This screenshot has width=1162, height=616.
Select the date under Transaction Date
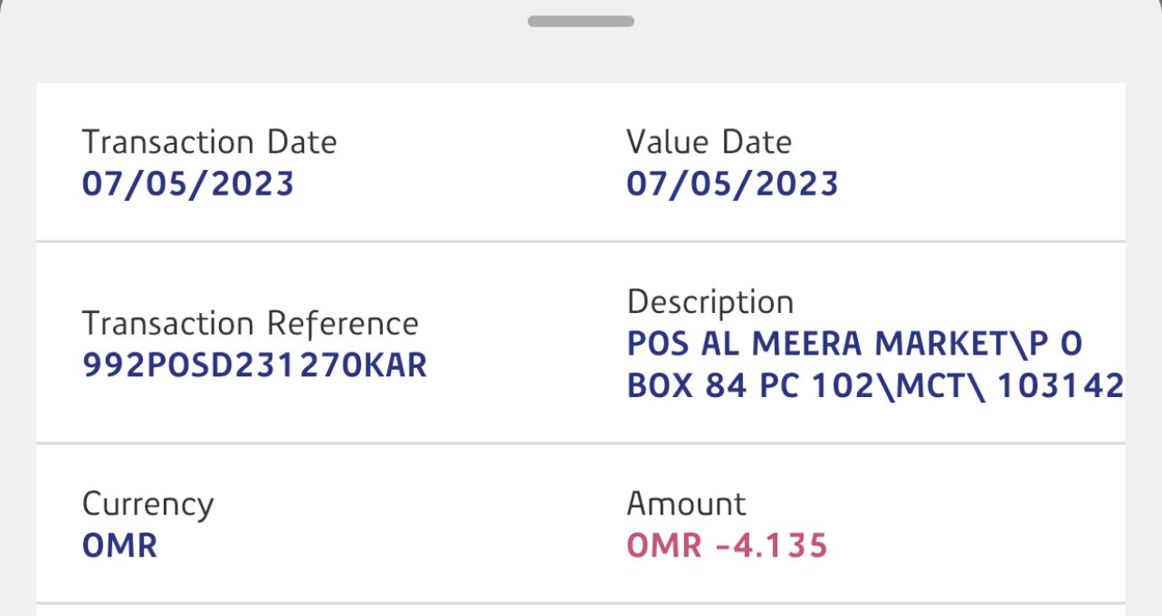tap(188, 184)
